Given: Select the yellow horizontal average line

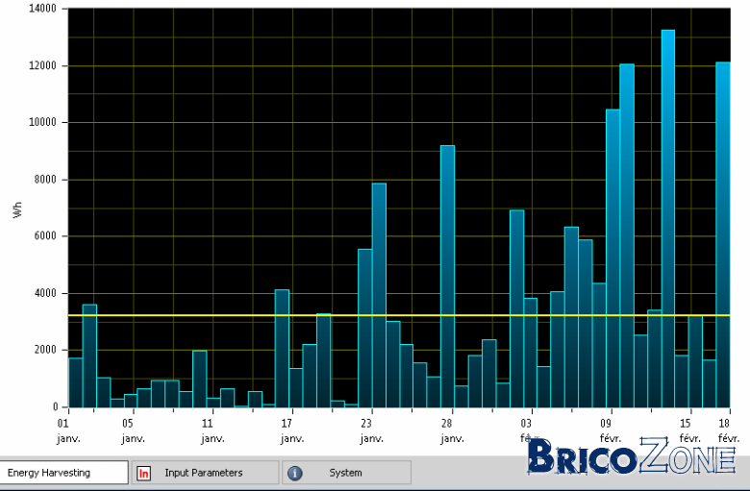Looking at the screenshot, I should 399,315.
